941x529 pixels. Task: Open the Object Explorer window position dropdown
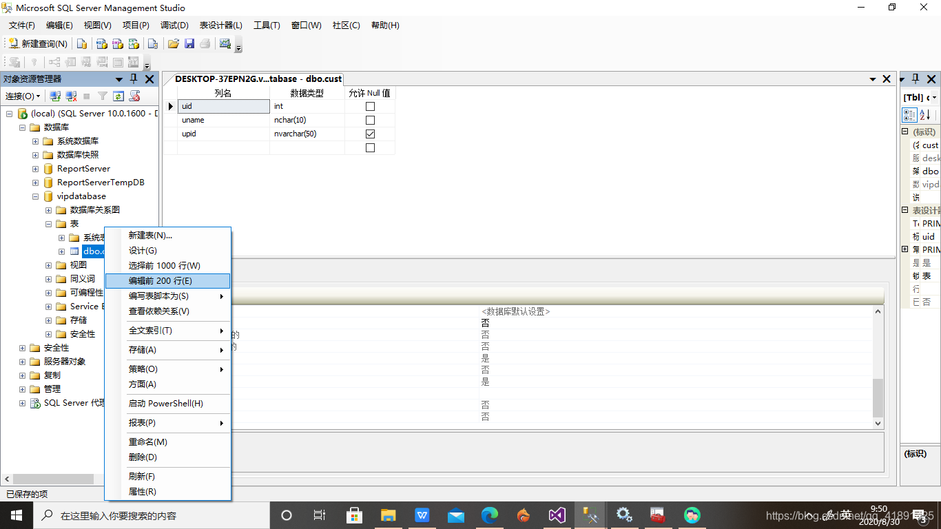119,79
